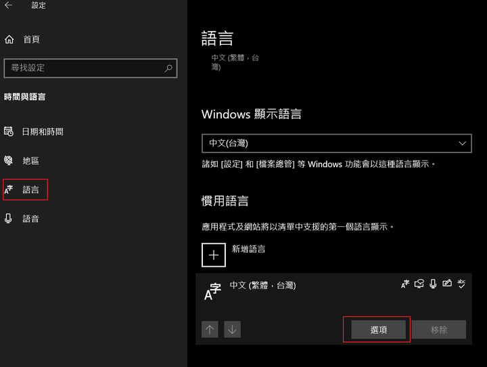487x367 pixels.
Task: Click the 語言 page title
Action: (217, 39)
